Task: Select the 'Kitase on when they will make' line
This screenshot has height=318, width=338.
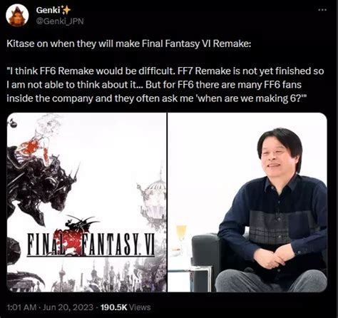Action: [x=128, y=43]
